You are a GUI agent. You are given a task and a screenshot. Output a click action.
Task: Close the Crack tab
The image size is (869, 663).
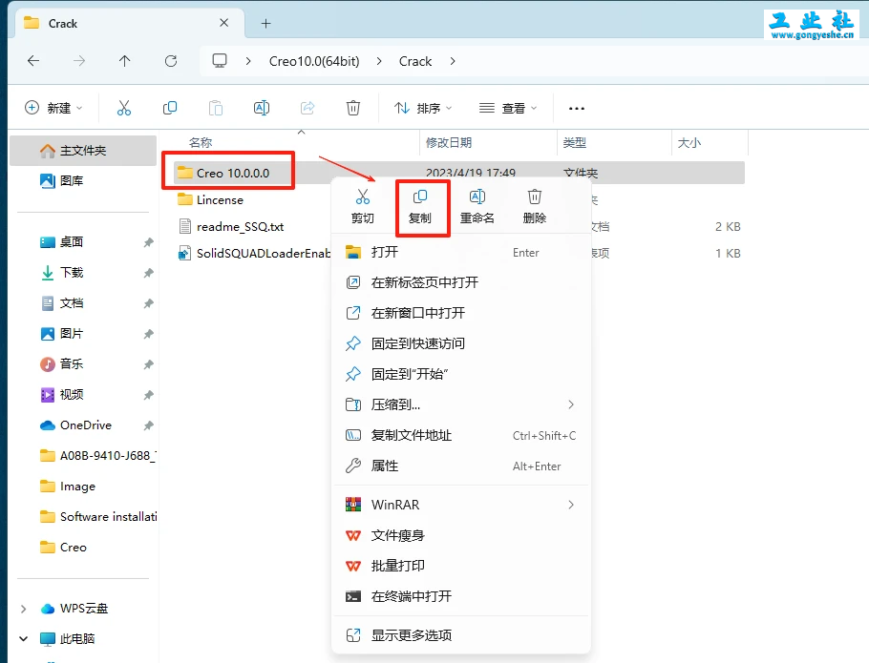[223, 23]
